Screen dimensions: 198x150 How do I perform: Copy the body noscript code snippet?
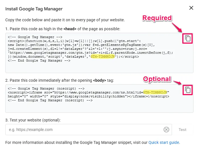coord(188,90)
